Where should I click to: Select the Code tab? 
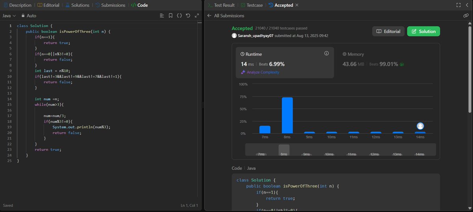(x=139, y=5)
